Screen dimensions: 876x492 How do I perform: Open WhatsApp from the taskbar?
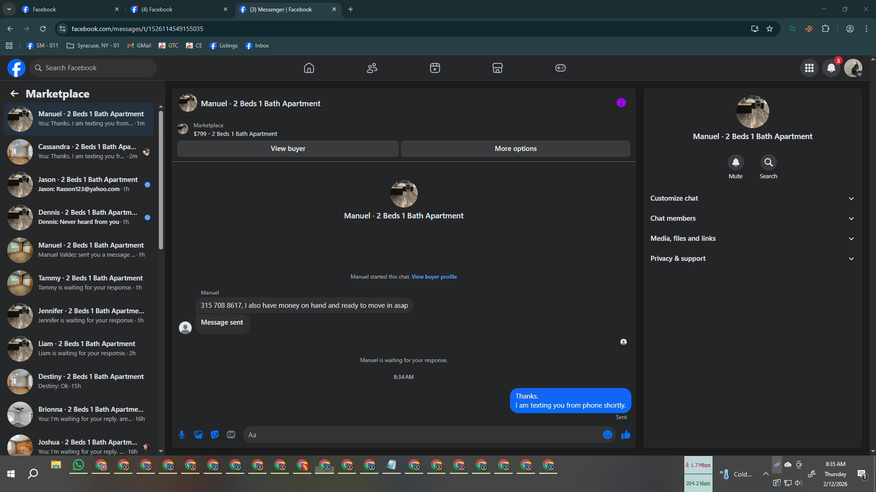tap(79, 465)
